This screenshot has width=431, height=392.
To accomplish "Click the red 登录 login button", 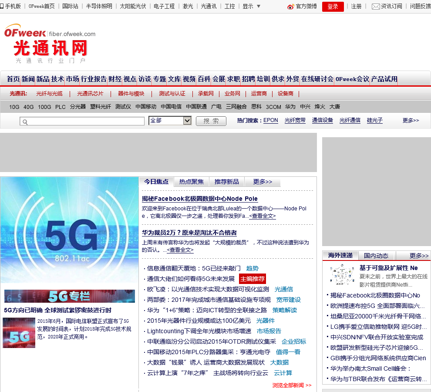I will point(333,7).
